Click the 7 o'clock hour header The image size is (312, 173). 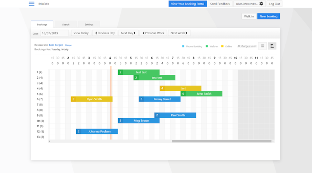pos(173,58)
